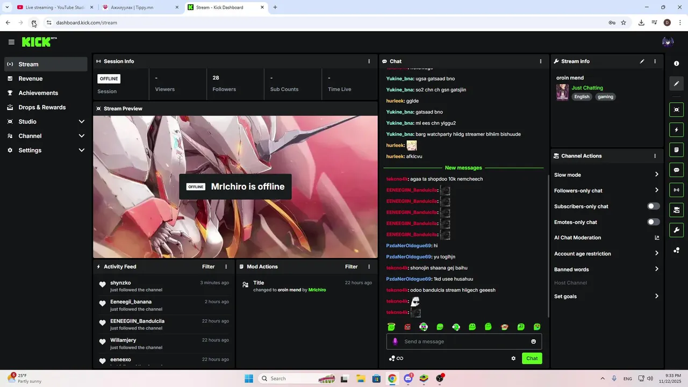
Task: Toggle Emotes-only chat switch
Action: coord(653,222)
